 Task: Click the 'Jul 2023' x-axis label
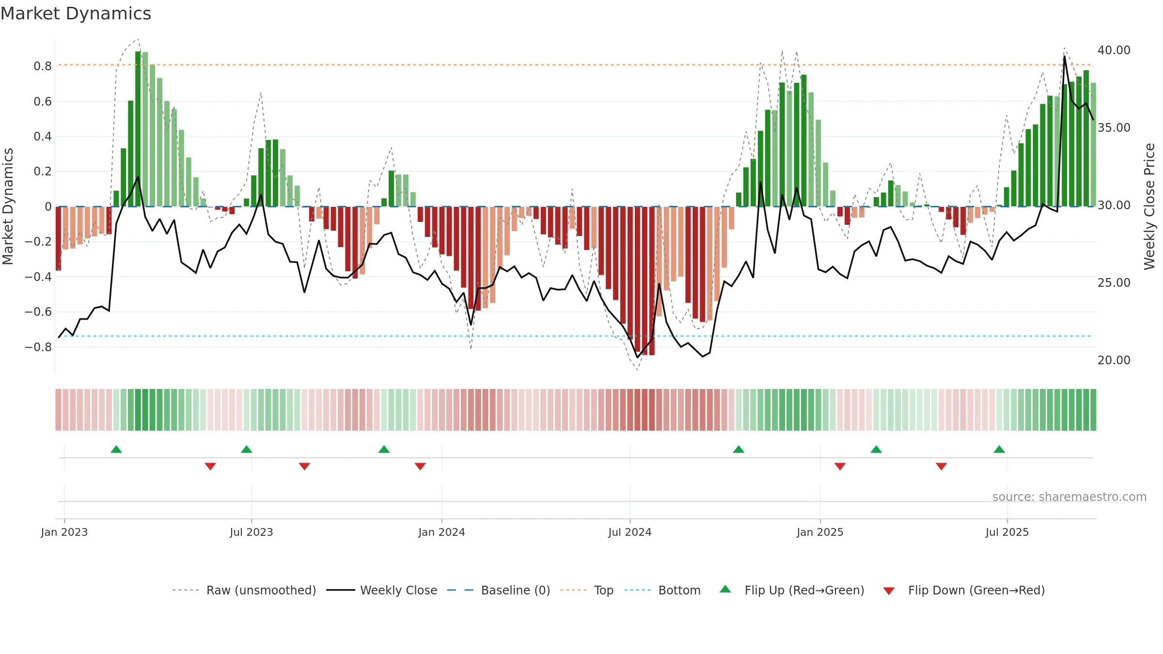[251, 532]
